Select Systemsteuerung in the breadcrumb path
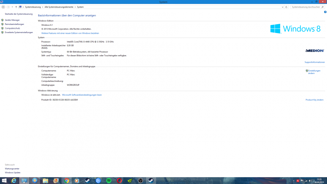 [33, 7]
